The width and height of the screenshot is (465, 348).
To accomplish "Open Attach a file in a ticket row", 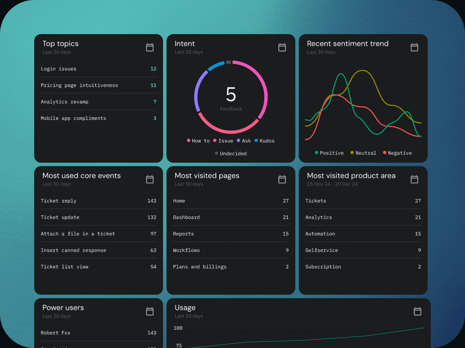I will pos(98,234).
